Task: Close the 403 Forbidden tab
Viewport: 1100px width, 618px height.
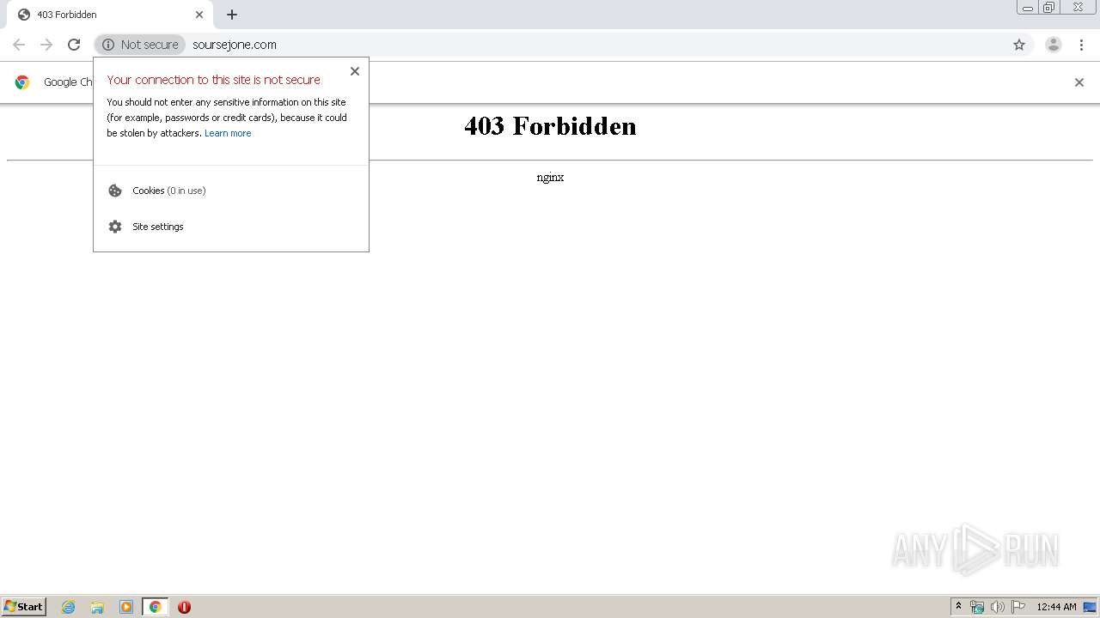Action: click(x=199, y=15)
